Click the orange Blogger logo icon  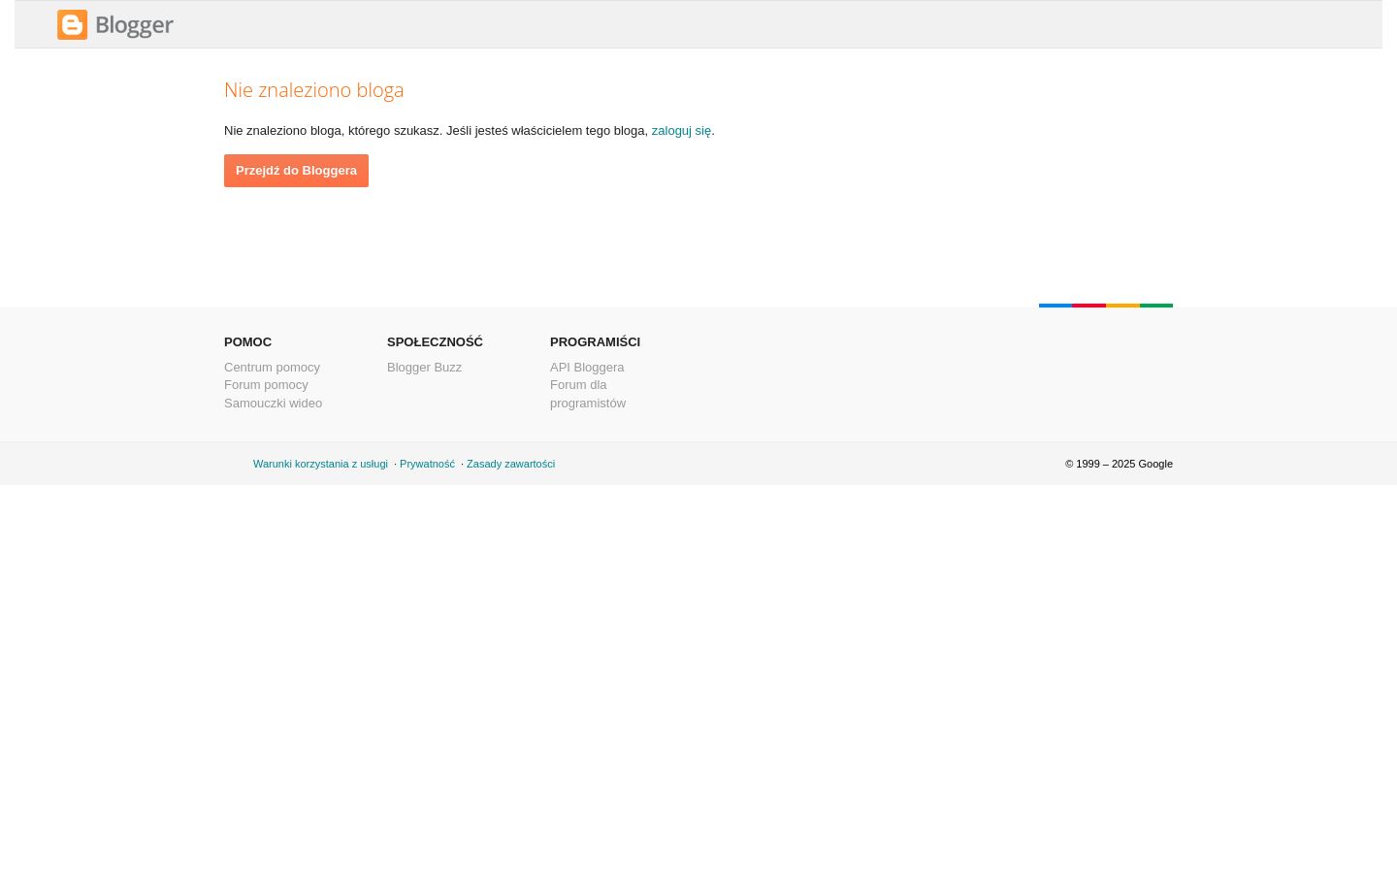(72, 25)
